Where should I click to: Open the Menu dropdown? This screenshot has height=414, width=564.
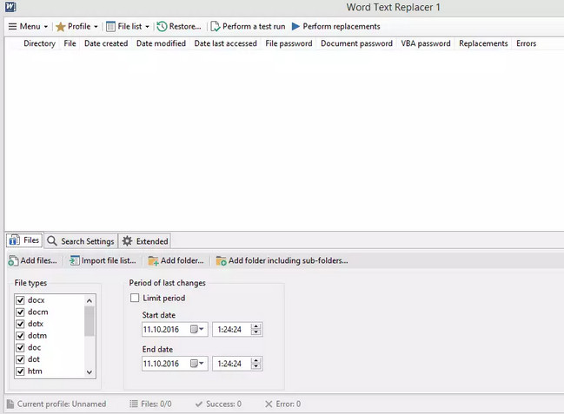coord(28,26)
